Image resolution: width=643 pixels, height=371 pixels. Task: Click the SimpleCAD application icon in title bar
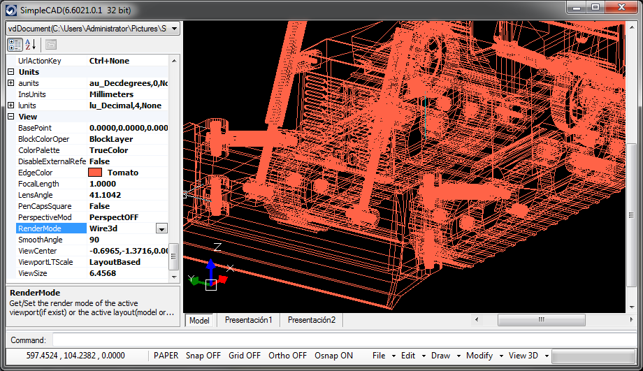[11, 10]
